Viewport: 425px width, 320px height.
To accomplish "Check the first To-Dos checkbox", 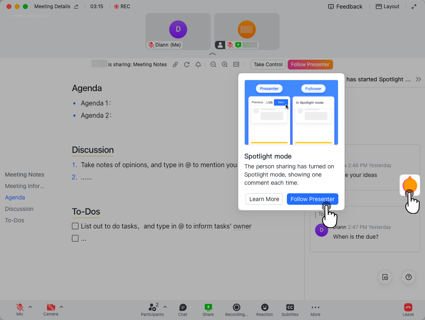I will (x=75, y=226).
